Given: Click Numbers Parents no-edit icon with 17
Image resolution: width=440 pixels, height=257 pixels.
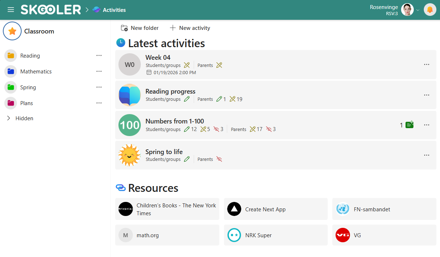Looking at the screenshot, I should tap(252, 129).
